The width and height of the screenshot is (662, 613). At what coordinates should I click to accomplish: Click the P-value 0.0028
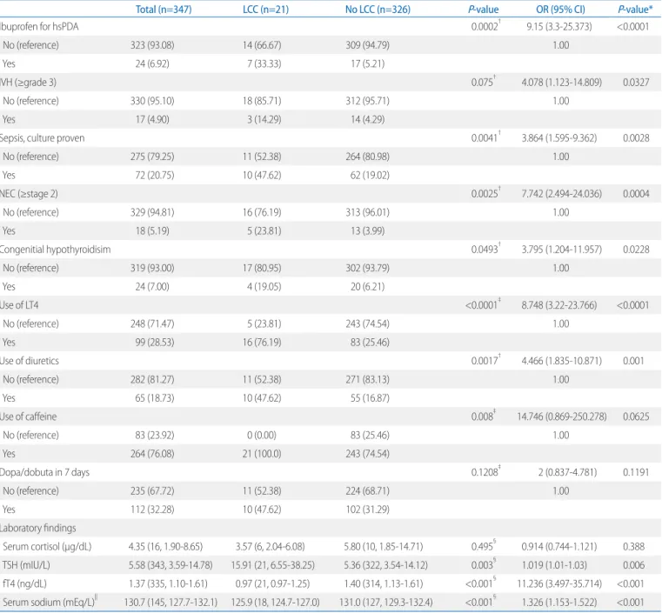636,138
